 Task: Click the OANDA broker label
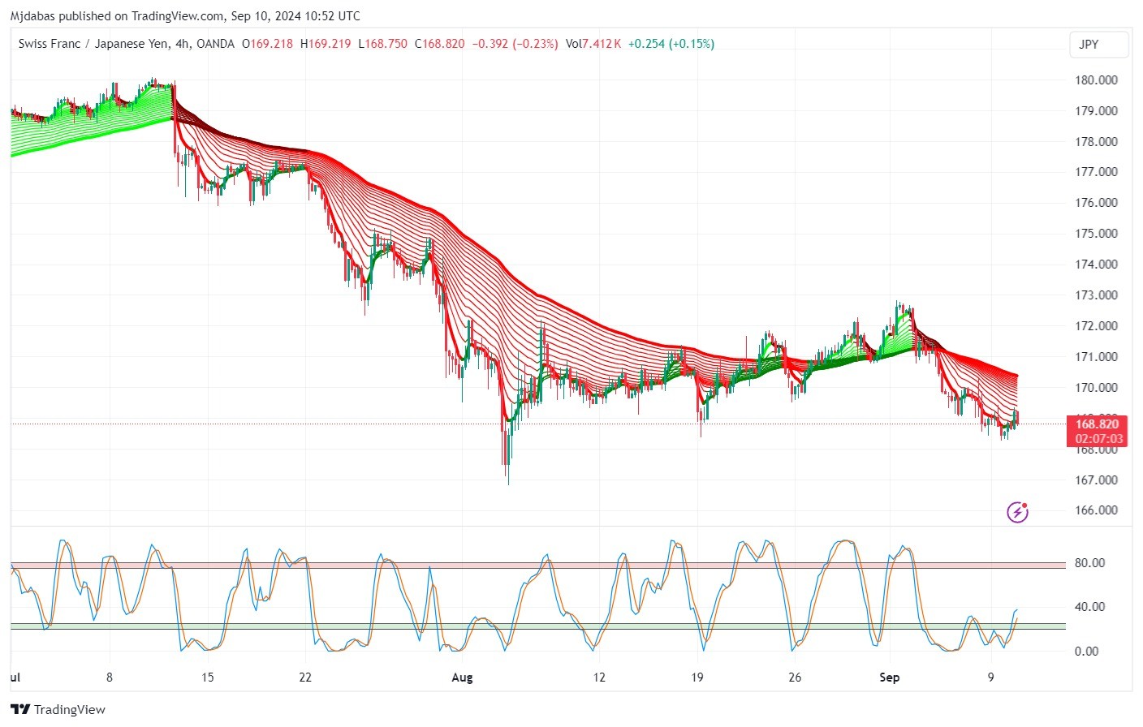pyautogui.click(x=215, y=44)
